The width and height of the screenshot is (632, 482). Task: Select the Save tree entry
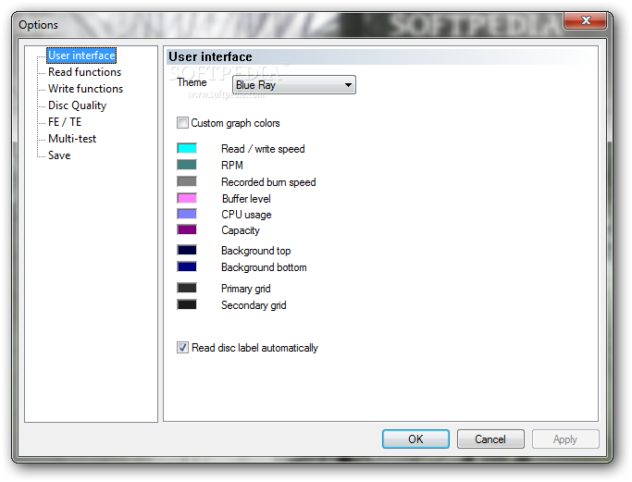tap(59, 155)
